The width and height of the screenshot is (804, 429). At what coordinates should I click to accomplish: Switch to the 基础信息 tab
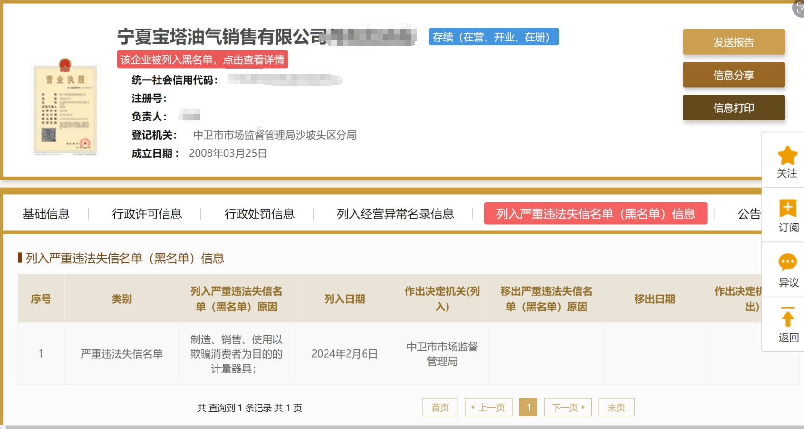(46, 214)
